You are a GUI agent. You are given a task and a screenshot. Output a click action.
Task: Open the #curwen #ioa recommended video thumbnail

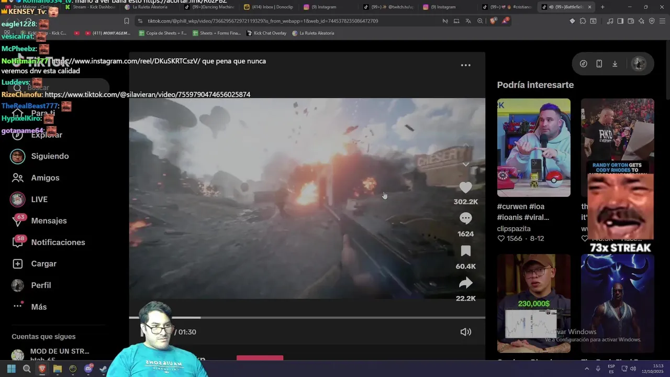[x=533, y=148]
